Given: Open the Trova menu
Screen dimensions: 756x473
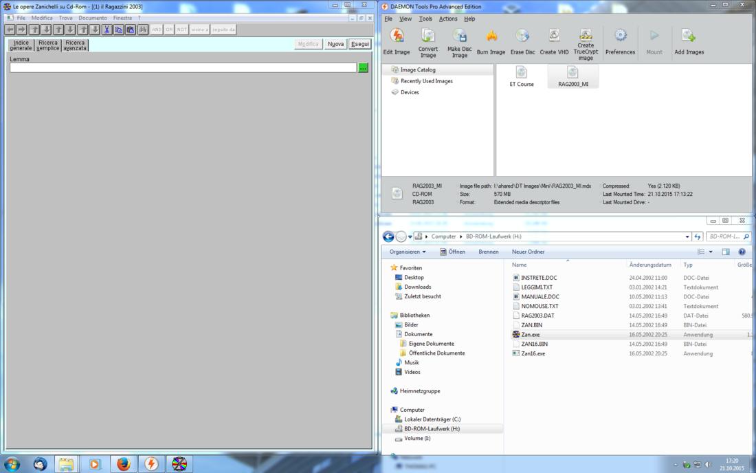Looking at the screenshot, I should click(x=65, y=18).
